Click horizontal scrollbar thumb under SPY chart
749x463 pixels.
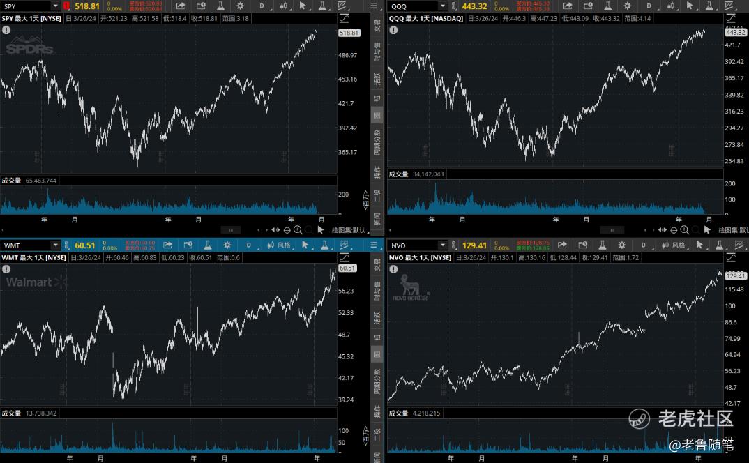point(231,230)
